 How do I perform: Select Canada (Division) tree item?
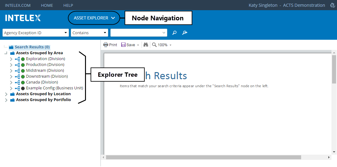42,82
